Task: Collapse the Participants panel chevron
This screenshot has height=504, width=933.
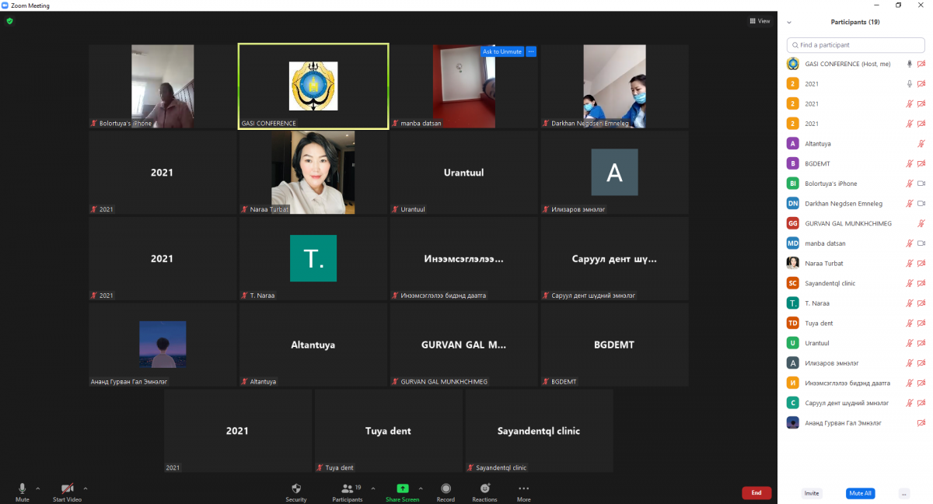Action: tap(789, 23)
